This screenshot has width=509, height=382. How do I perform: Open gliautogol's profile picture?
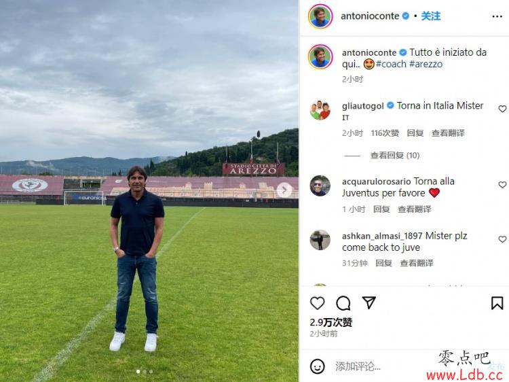point(320,110)
